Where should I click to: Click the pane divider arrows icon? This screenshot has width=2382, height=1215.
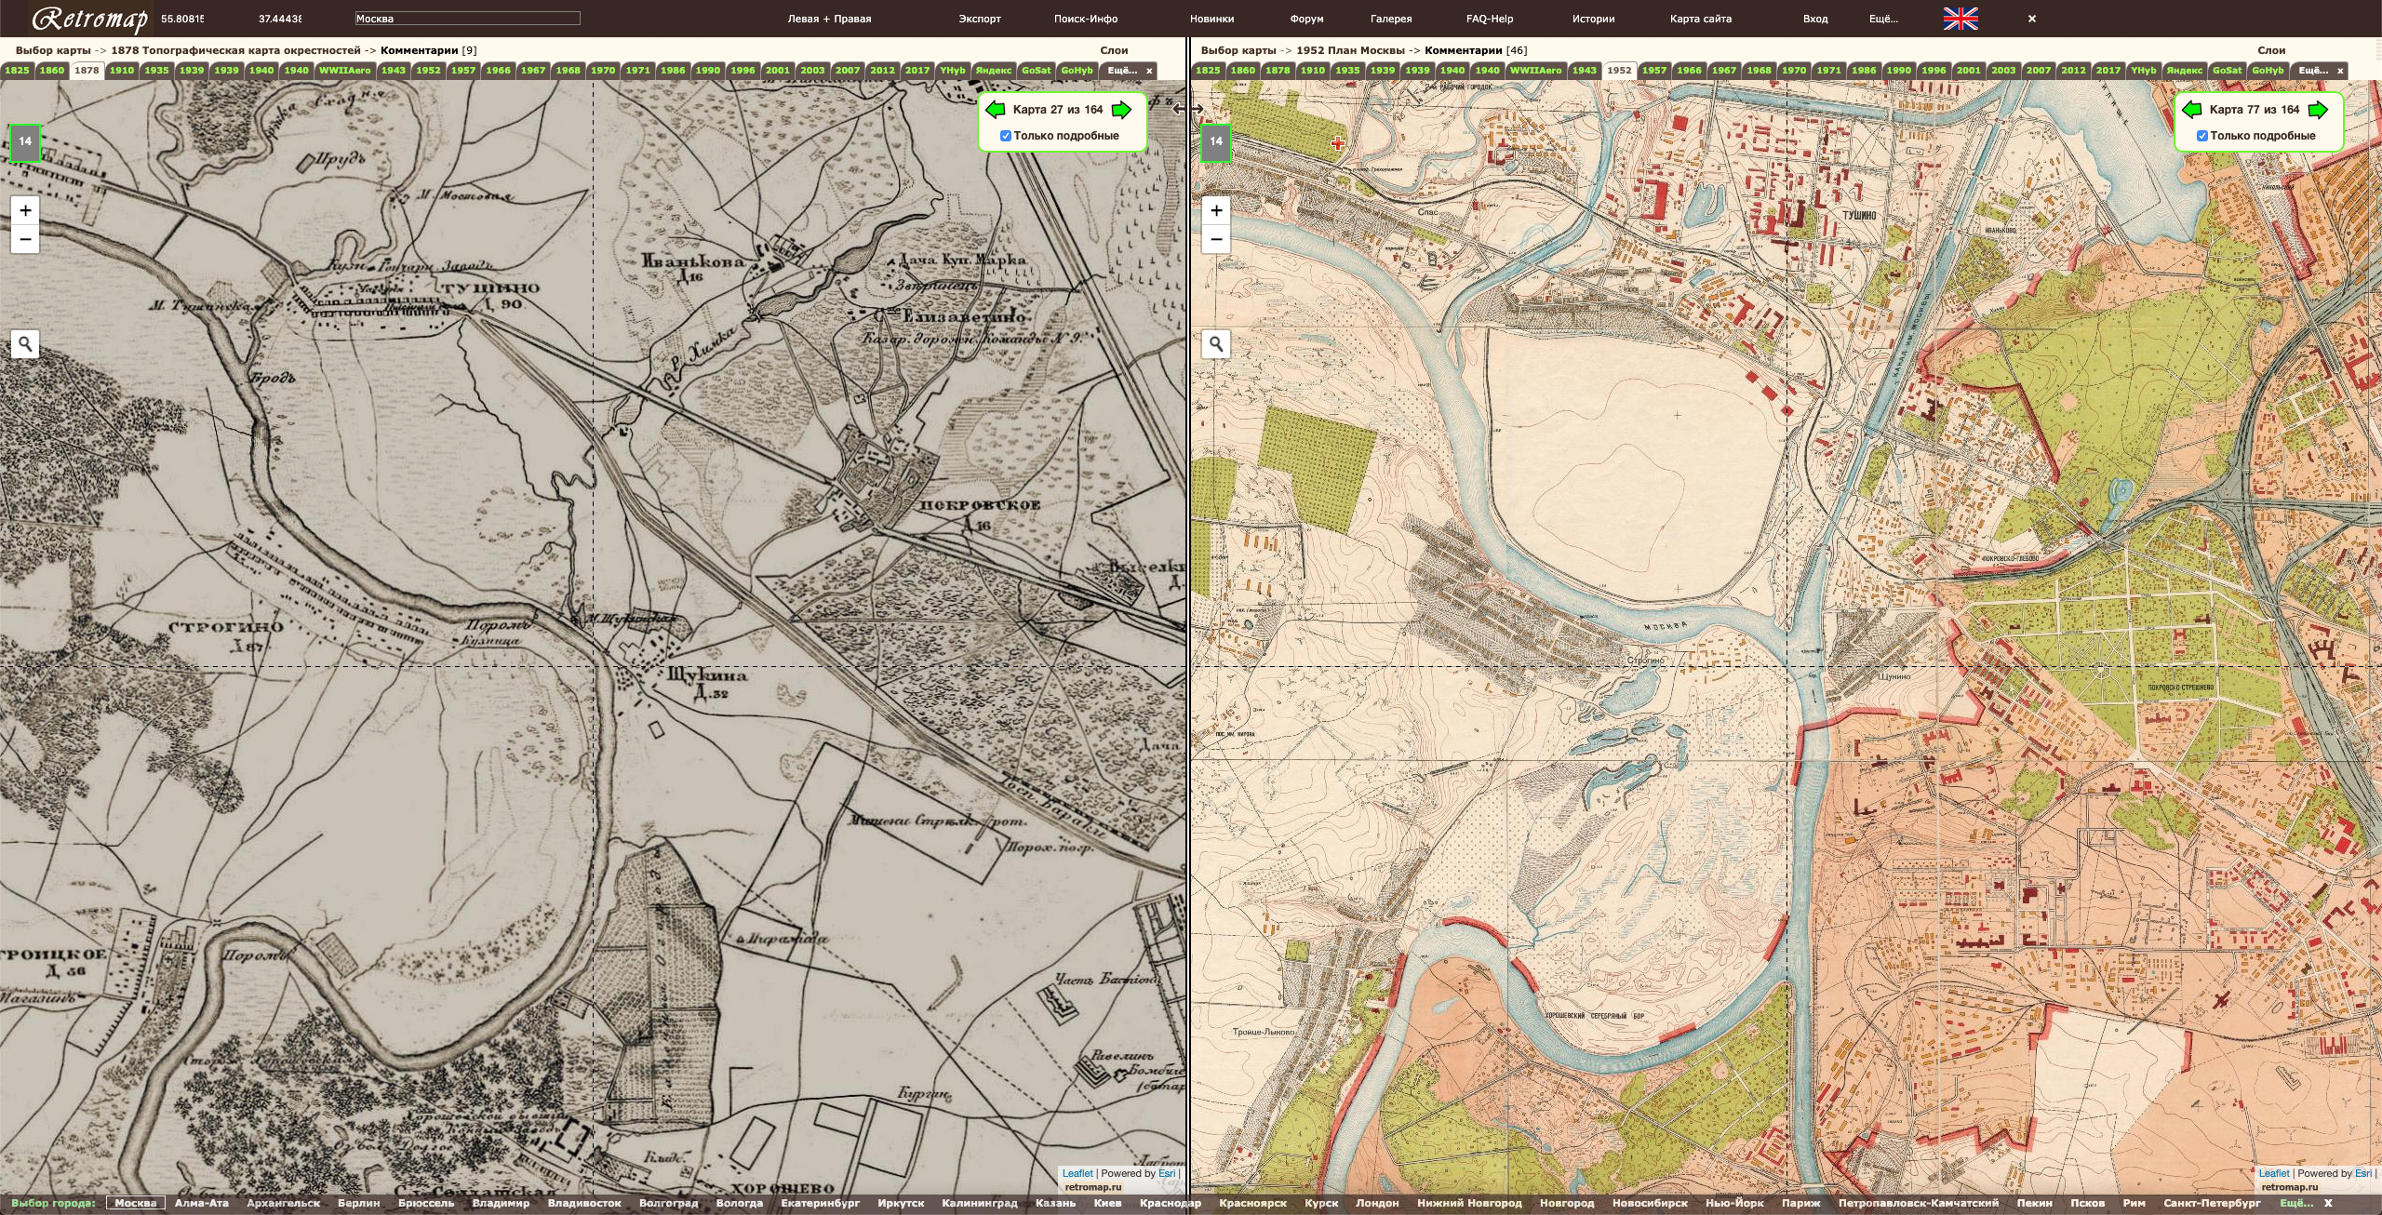tap(1187, 110)
